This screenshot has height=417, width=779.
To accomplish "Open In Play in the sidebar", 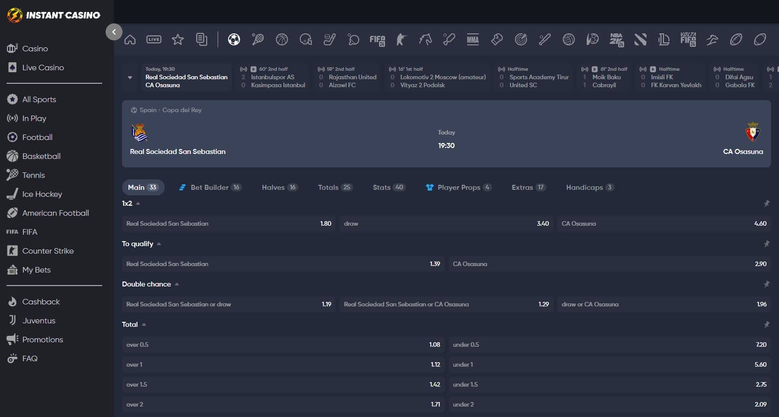I will 34,118.
